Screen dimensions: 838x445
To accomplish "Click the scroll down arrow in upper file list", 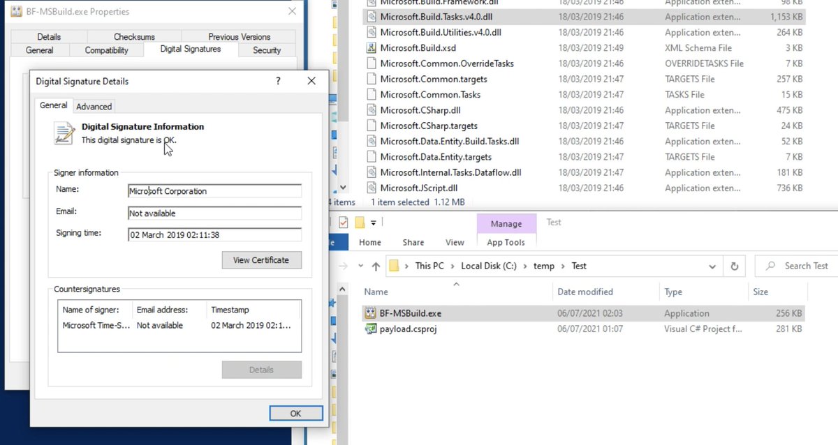I will (342, 188).
